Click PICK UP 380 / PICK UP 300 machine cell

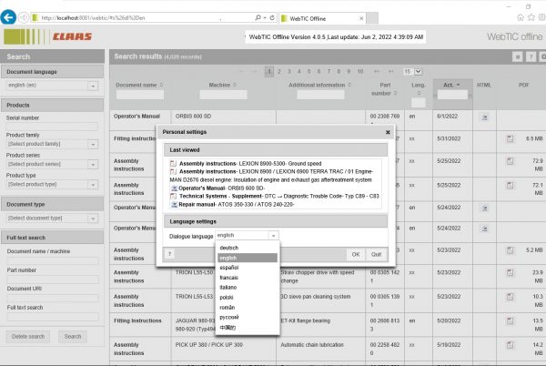223,349
